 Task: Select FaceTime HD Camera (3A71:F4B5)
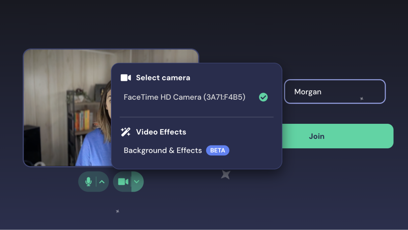(x=184, y=97)
